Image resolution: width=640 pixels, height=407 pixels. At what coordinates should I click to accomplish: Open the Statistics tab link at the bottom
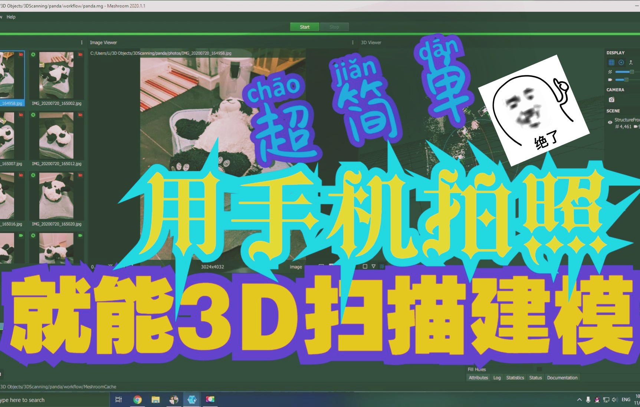coord(515,377)
